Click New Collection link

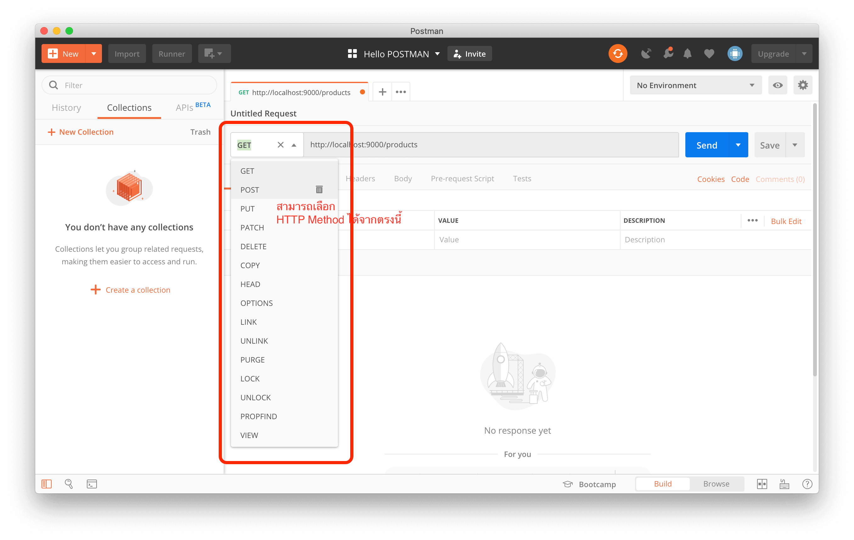[81, 132]
